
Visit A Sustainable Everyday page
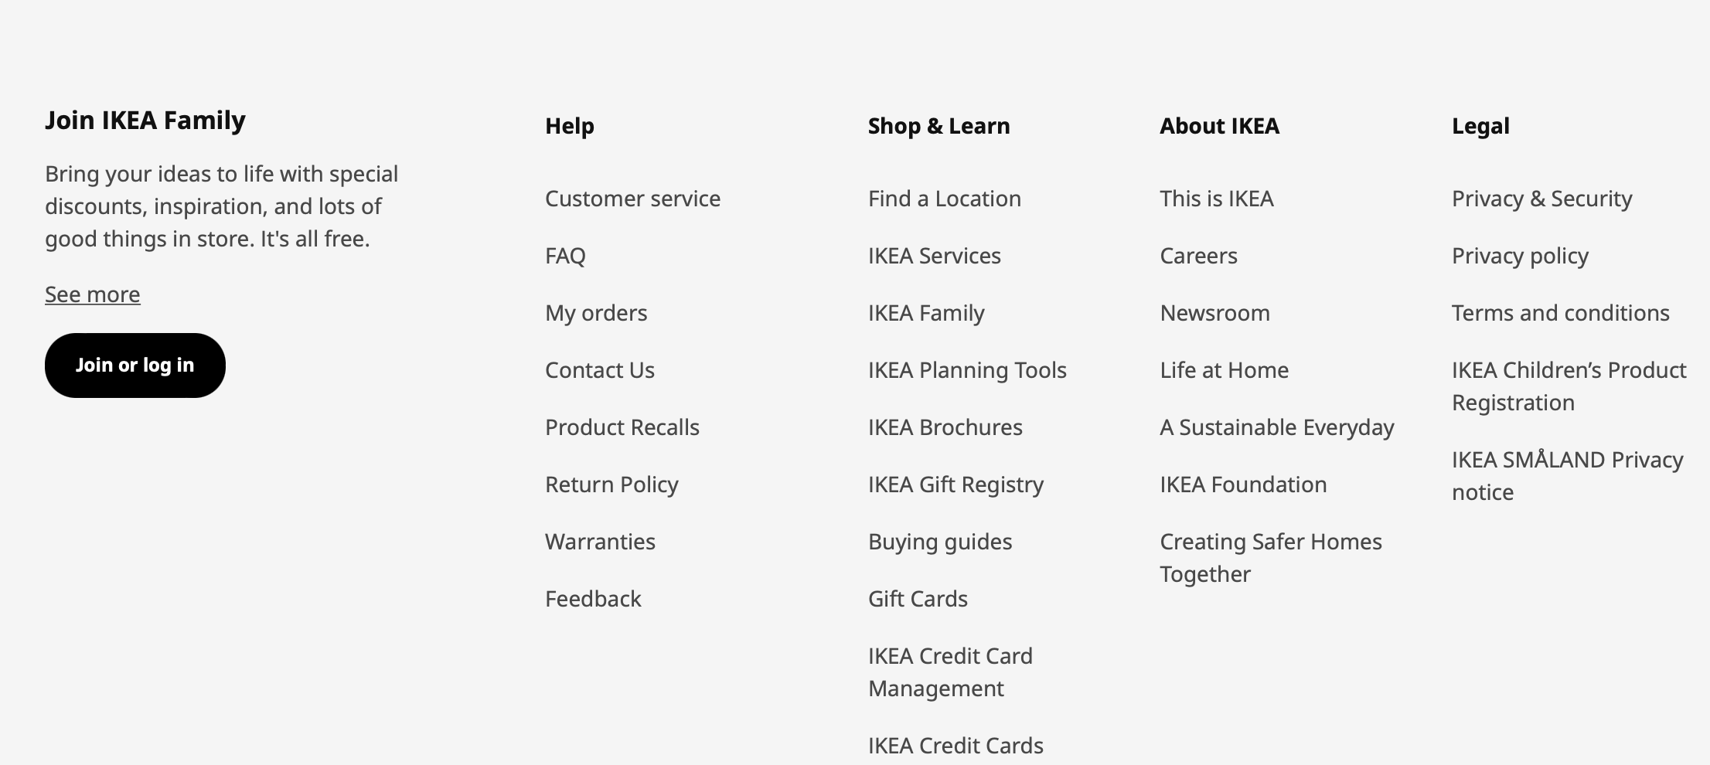(x=1276, y=427)
